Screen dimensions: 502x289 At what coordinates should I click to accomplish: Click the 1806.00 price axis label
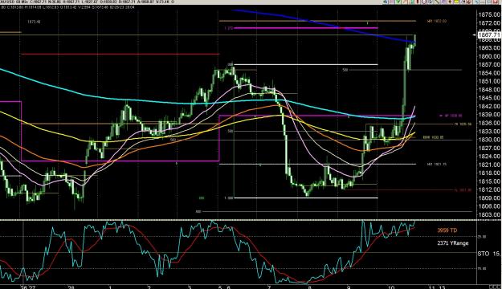489,206
